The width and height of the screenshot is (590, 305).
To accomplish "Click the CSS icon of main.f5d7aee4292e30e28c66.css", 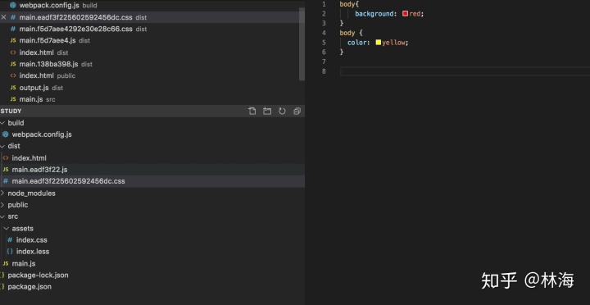I will point(13,29).
